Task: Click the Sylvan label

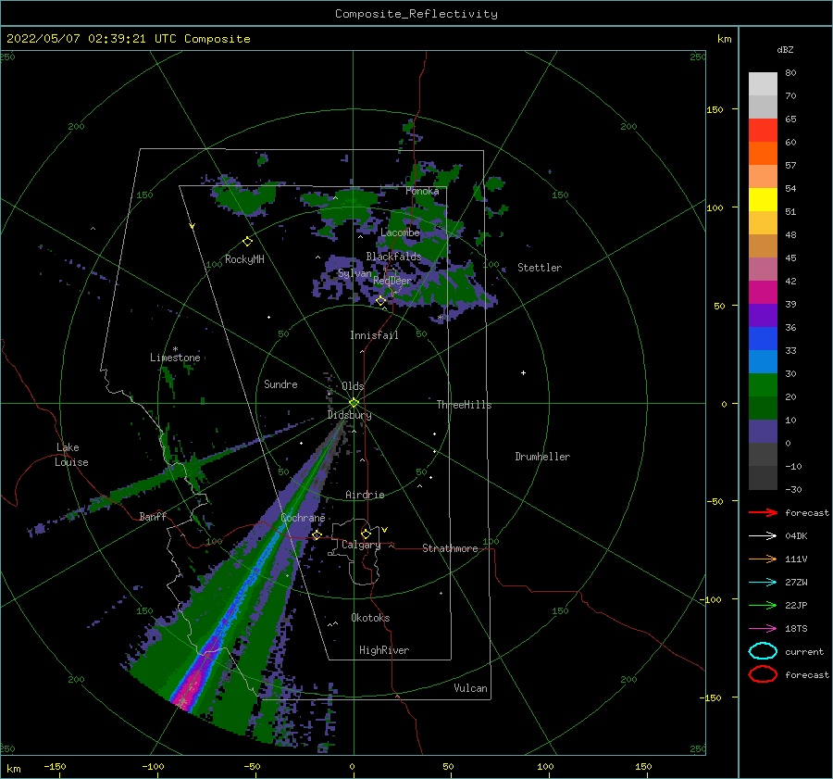Action: tap(354, 273)
